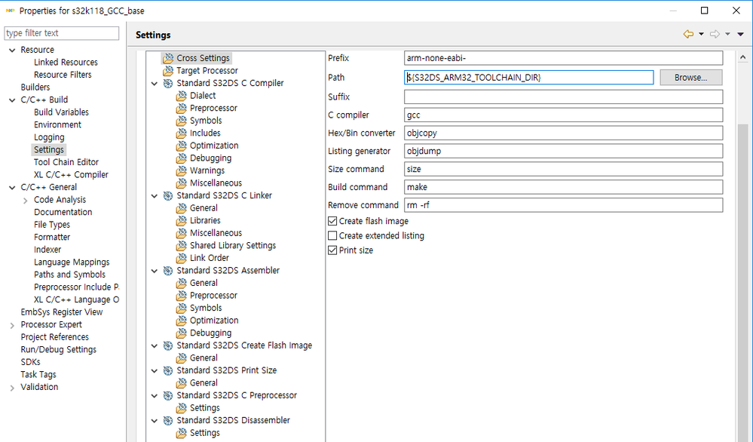This screenshot has width=753, height=442.
Task: Click the Standard S32DS Print Size tool icon
Action: tap(168, 370)
